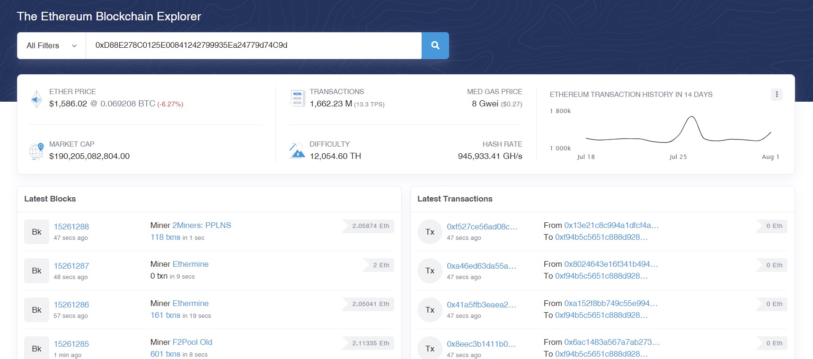
Task: Open transaction 0x8eec3b1411b0…
Action: (x=481, y=344)
